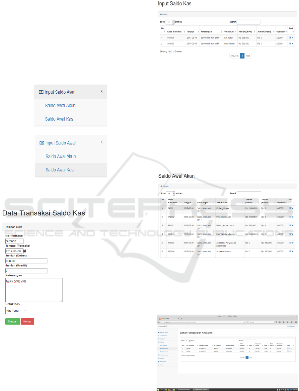
Task: Click the green Simpan button
Action: tap(13, 322)
